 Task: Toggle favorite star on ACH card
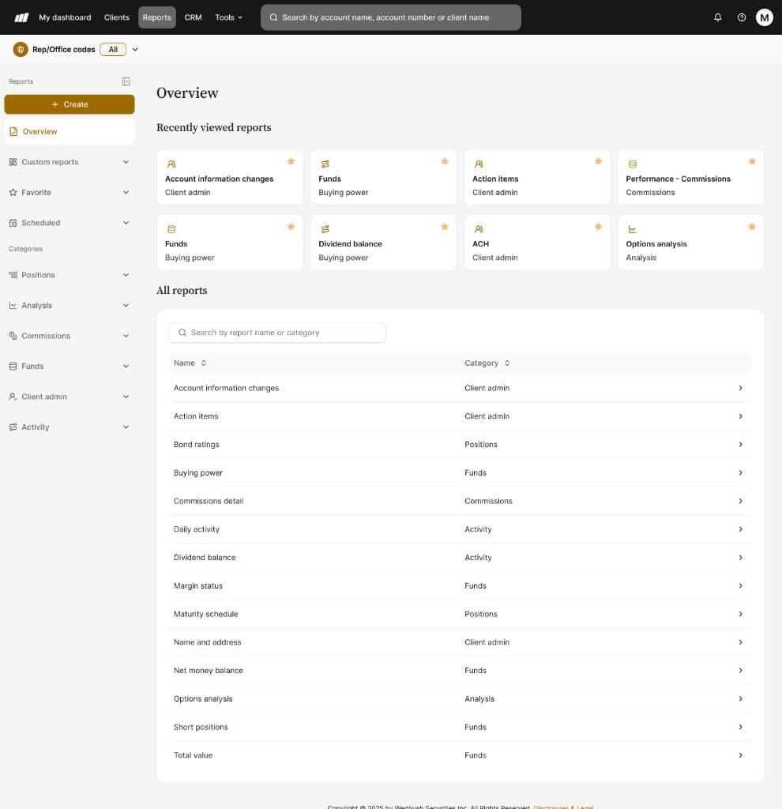599,227
